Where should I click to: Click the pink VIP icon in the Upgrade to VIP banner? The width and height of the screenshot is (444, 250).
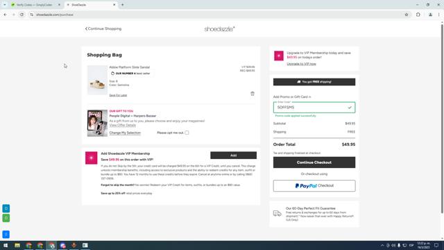[x=279, y=56]
